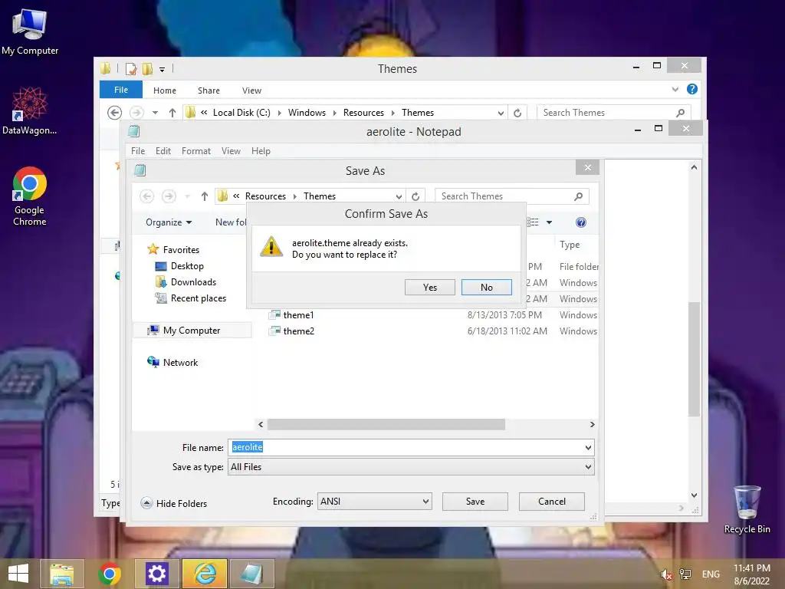785x589 pixels.
Task: Click the horizontal scrollbar in file list
Action: point(386,424)
